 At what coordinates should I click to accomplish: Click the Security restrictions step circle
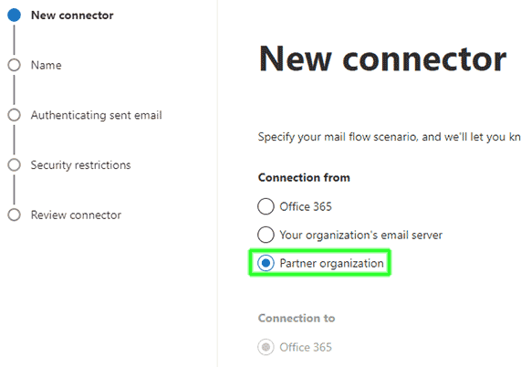[14, 164]
